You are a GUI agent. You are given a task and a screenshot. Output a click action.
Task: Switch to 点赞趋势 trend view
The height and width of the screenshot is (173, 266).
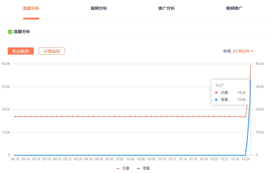click(52, 51)
